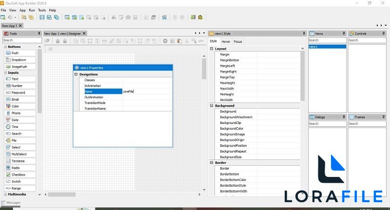The image size is (390, 210).
Task: Click the first blue Save floppy icon
Action: pyautogui.click(x=42, y=17)
